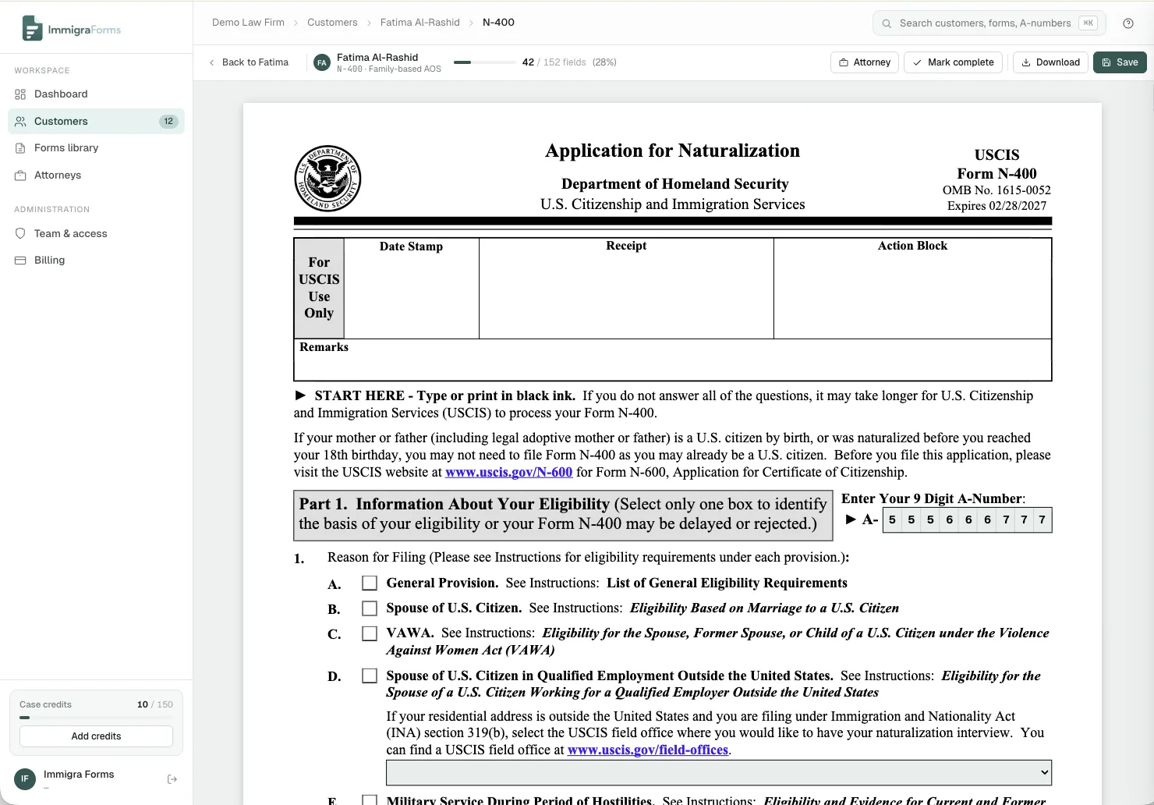This screenshot has height=805, width=1154.
Task: Open Team & access settings
Action: 96,234
